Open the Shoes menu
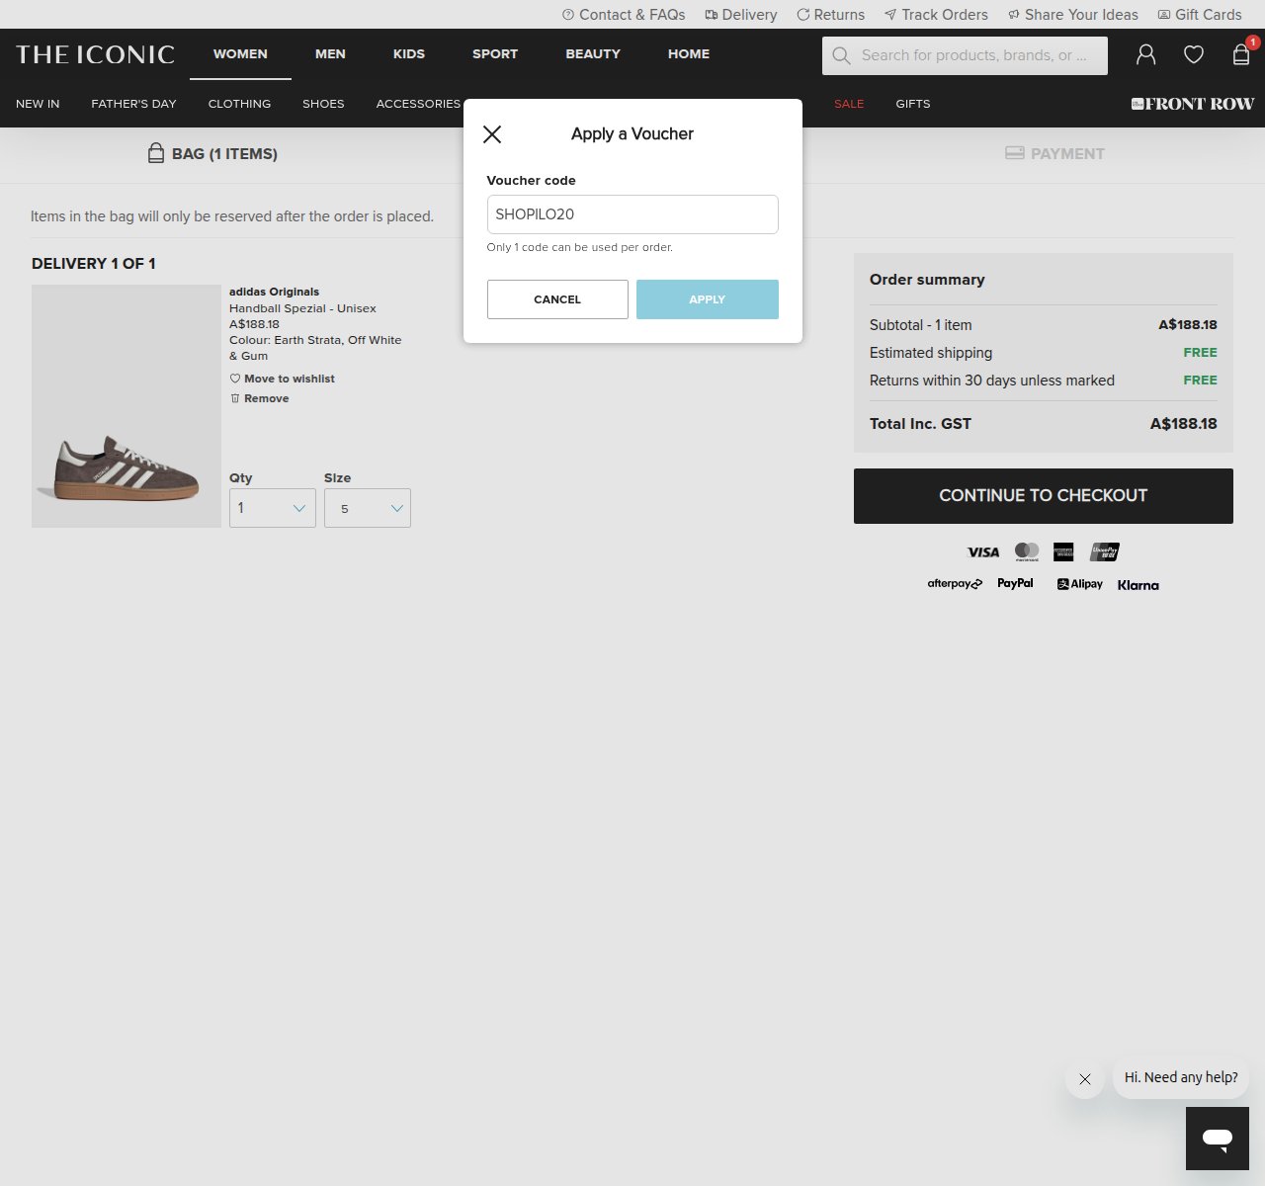 point(323,104)
